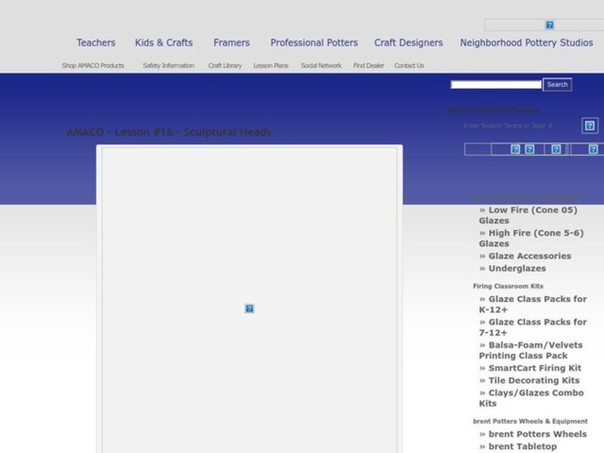Click the rightmost icon in the four-icon row

coord(593,149)
